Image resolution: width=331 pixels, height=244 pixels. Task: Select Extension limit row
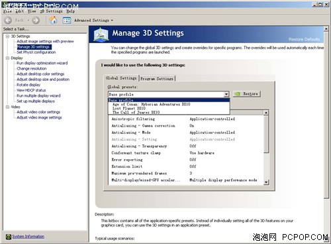tap(187, 166)
